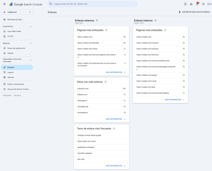Click help icon next to external Páginas más enlazadas
This screenshot has height=171, width=212.
pyautogui.click(x=106, y=30)
